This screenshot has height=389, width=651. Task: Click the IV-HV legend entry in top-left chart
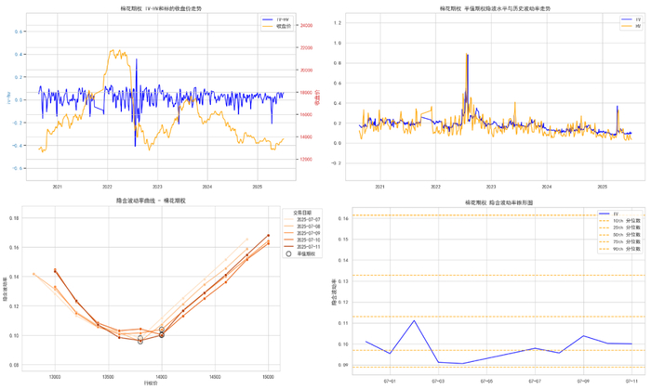[x=277, y=19]
